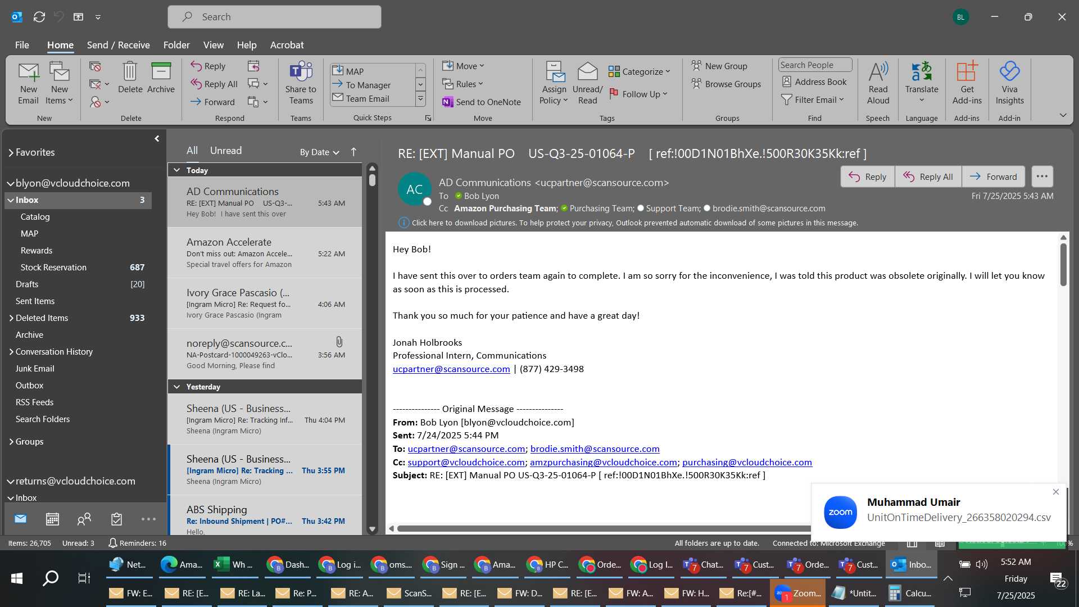Click the top Search box
This screenshot has height=607, width=1079.
(274, 17)
